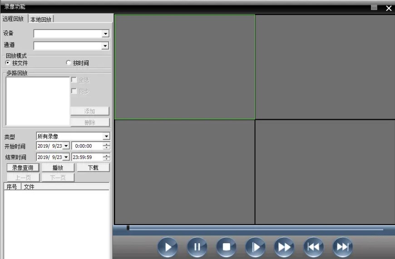Skip to next recording button
This screenshot has width=395, height=259.
343,247
